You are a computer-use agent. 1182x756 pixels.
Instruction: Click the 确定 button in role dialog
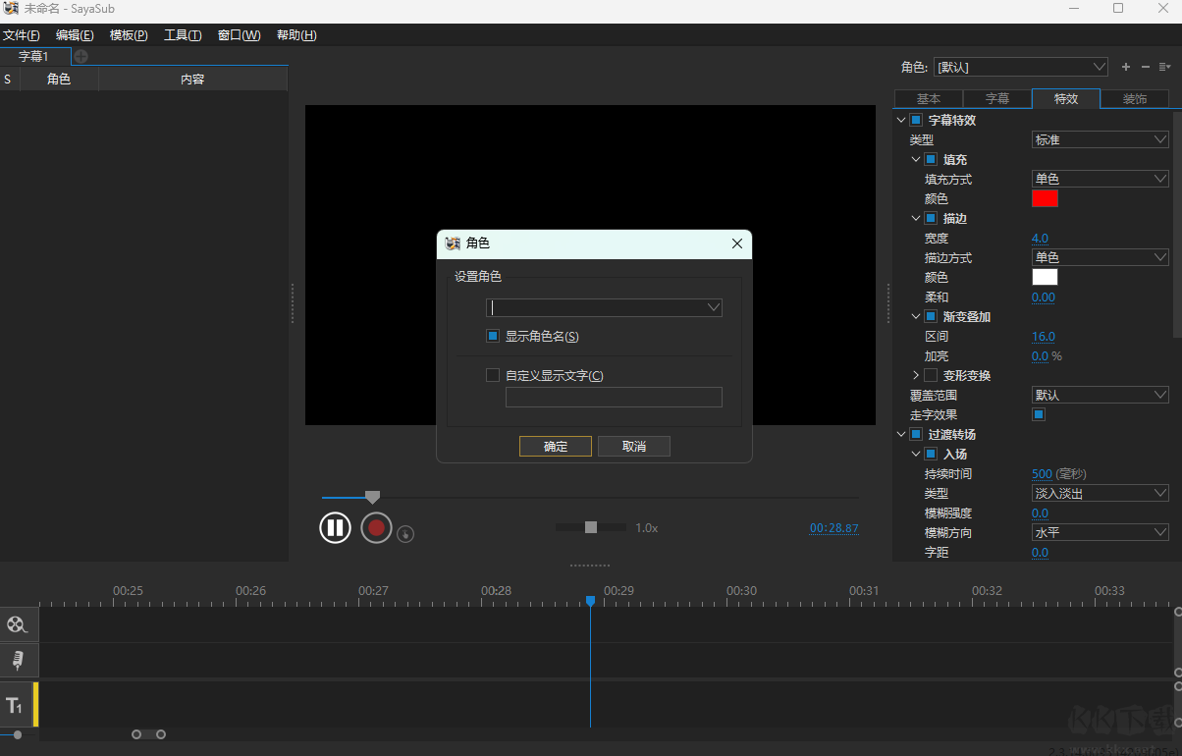click(x=555, y=446)
